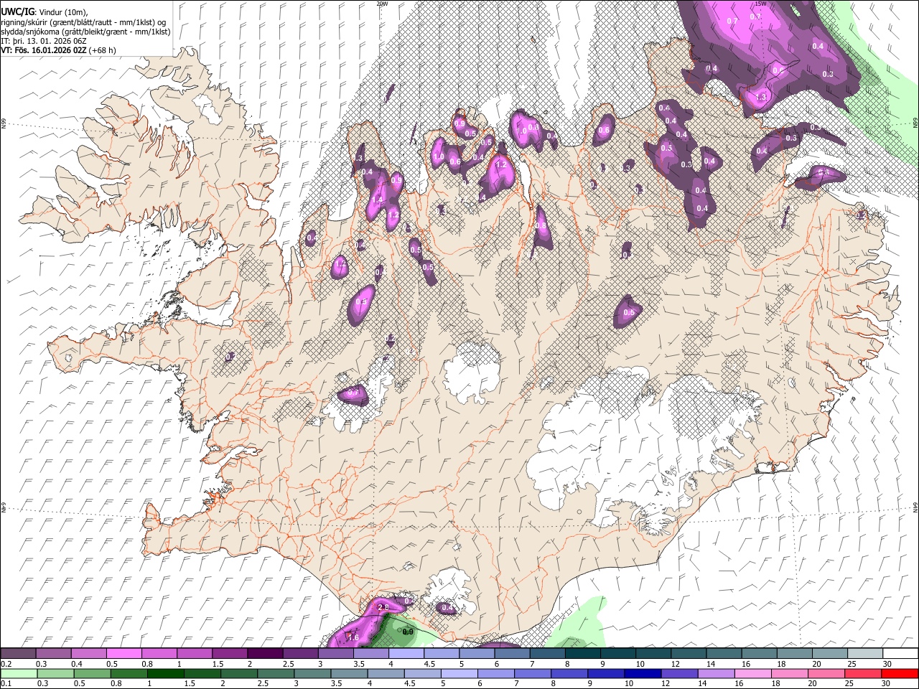919x689 pixels.
Task: Click the white swatch above the top-row 30 label
Action: coord(900,654)
